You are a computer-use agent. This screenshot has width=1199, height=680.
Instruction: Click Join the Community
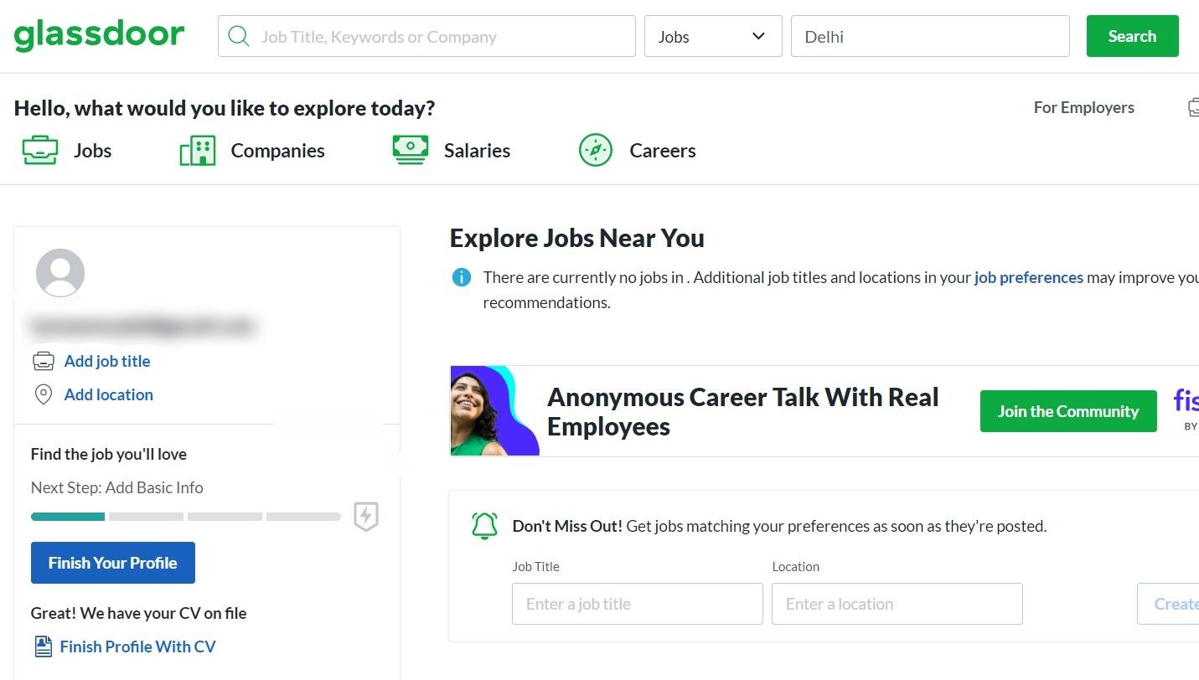click(x=1067, y=410)
